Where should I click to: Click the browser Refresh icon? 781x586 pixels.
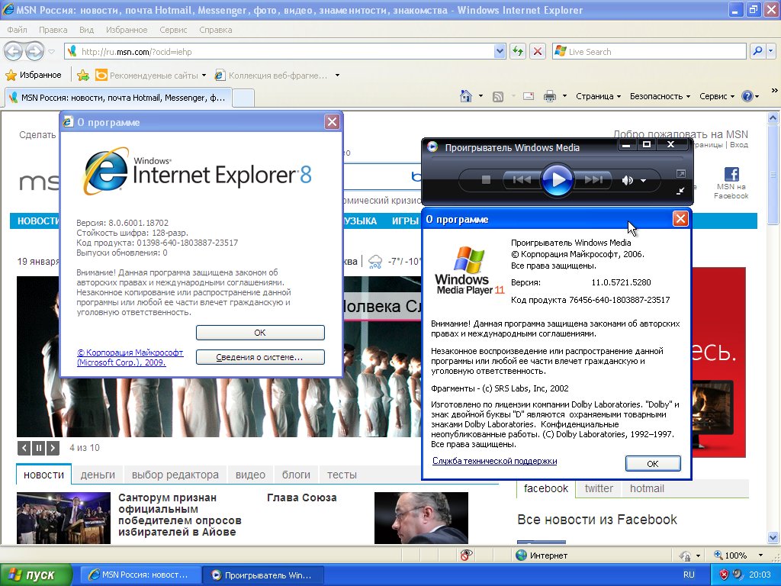tap(519, 51)
